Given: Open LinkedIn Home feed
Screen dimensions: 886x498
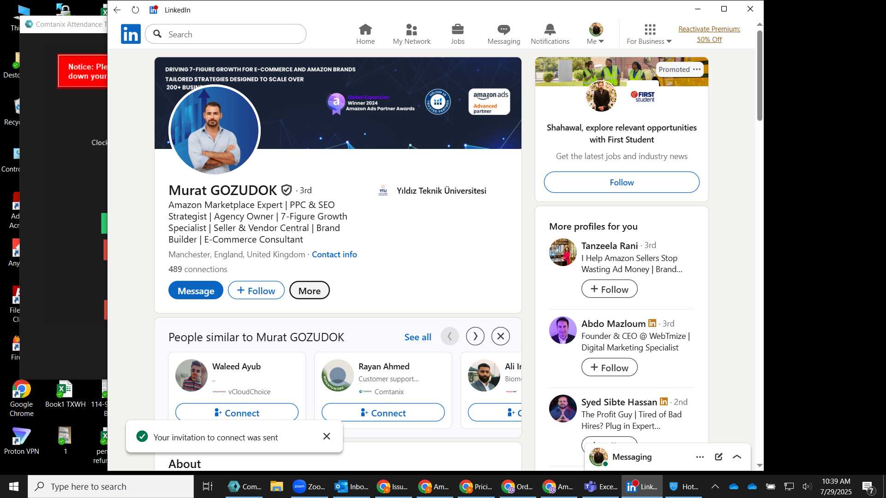Looking at the screenshot, I should click(x=365, y=34).
